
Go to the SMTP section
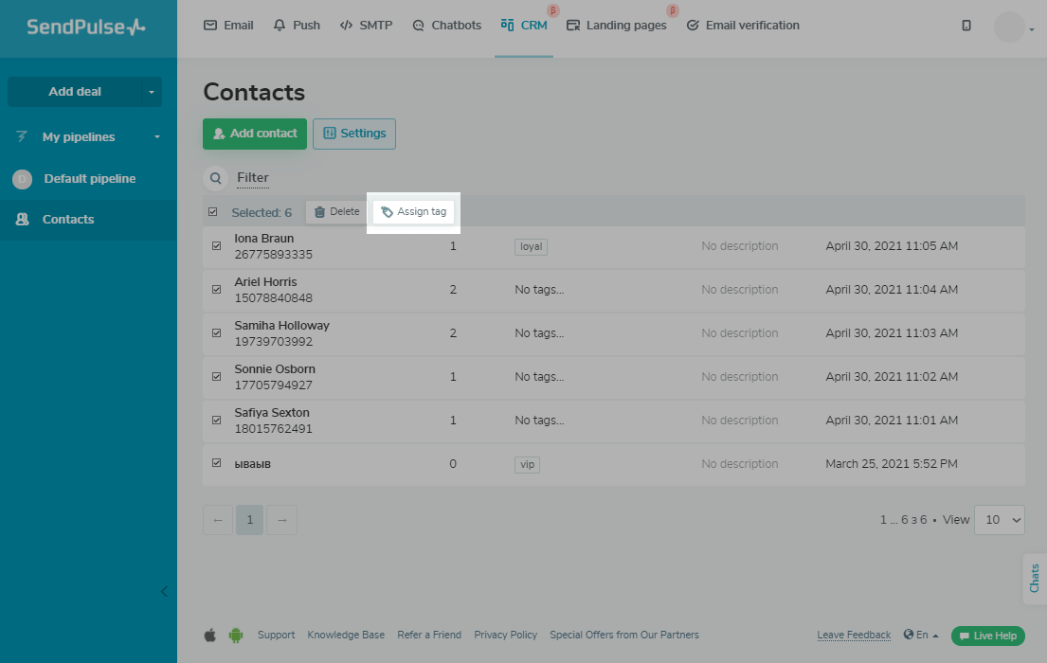point(366,26)
